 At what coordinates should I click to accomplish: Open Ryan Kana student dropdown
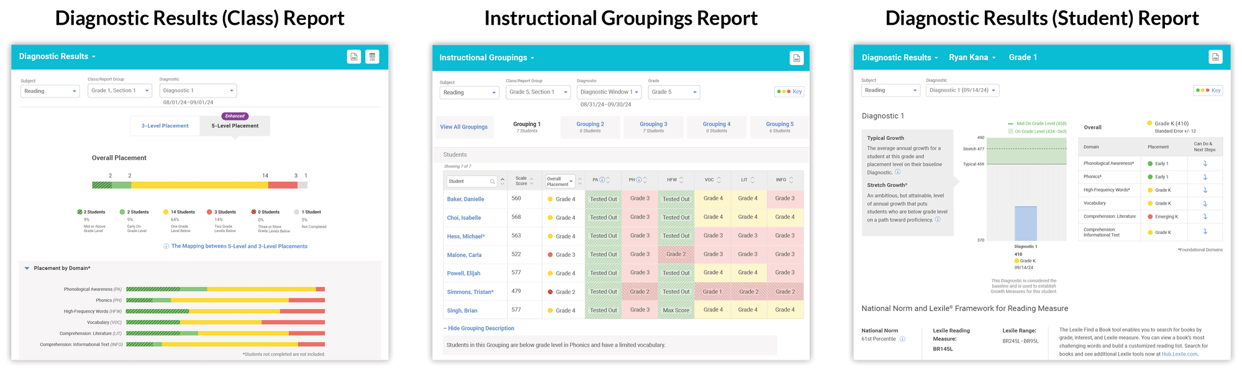[972, 57]
